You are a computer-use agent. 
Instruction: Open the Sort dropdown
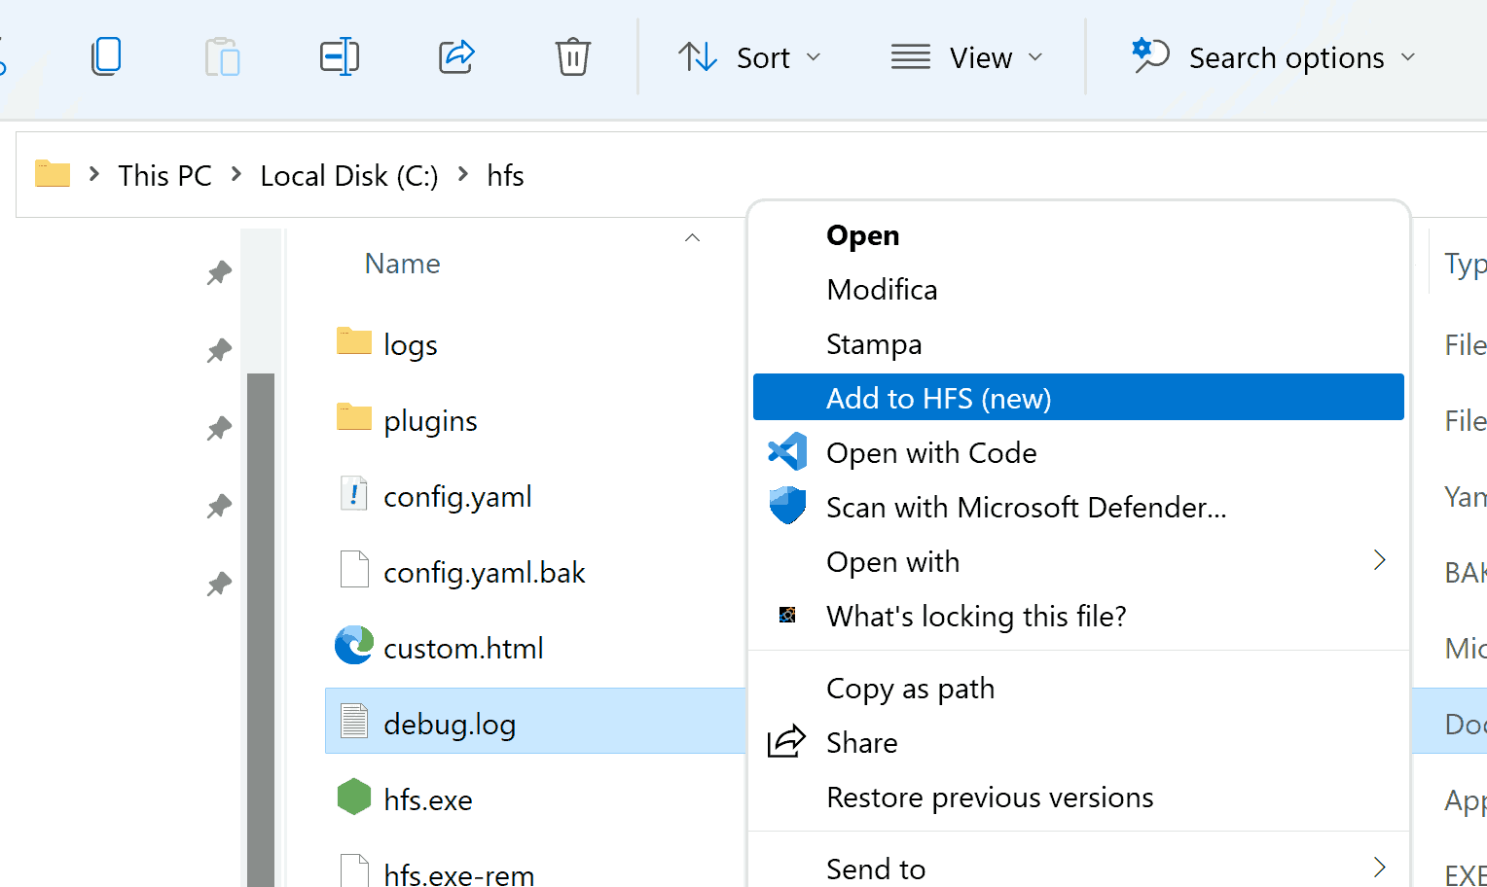pyautogui.click(x=750, y=57)
